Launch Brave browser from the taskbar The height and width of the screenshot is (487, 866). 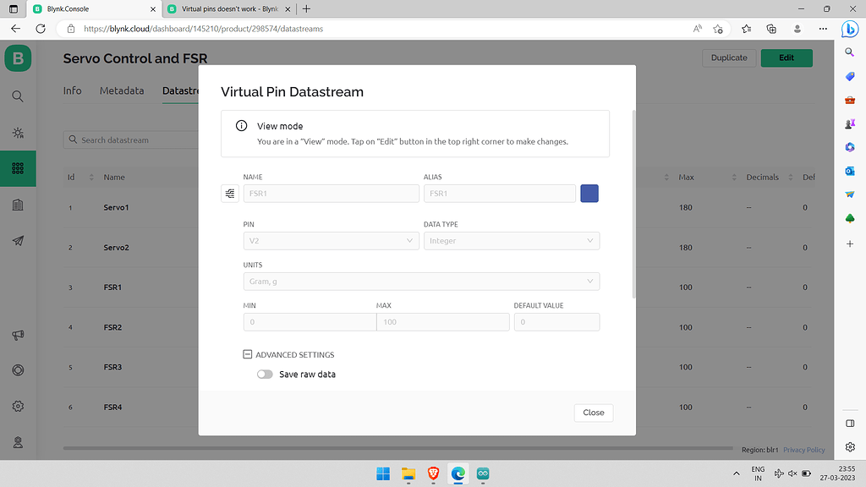coord(432,474)
